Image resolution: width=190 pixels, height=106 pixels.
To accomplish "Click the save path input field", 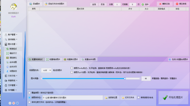I will point(73,98).
